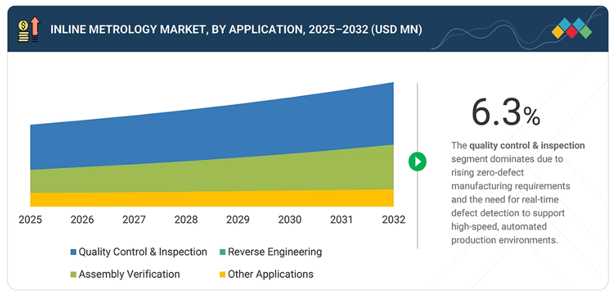Viewport: 612px width, 293px height.
Task: Click the yellow area of the chart
Action: (x=212, y=199)
